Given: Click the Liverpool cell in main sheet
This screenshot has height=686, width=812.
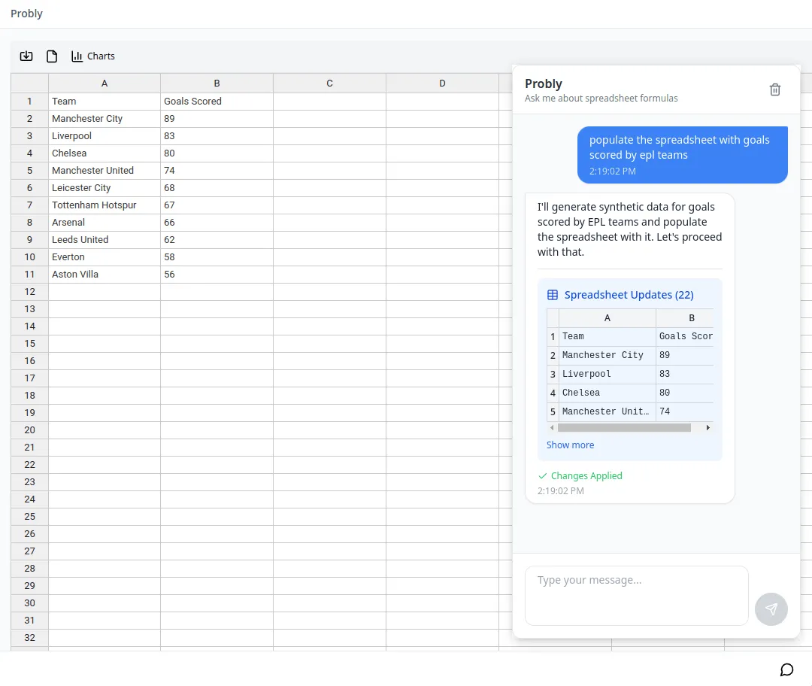Looking at the screenshot, I should coord(105,135).
